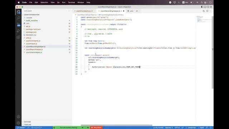Screen dimensions: 229x129
Task: Change the LF end of line sequence
Action: (x=182, y=128)
